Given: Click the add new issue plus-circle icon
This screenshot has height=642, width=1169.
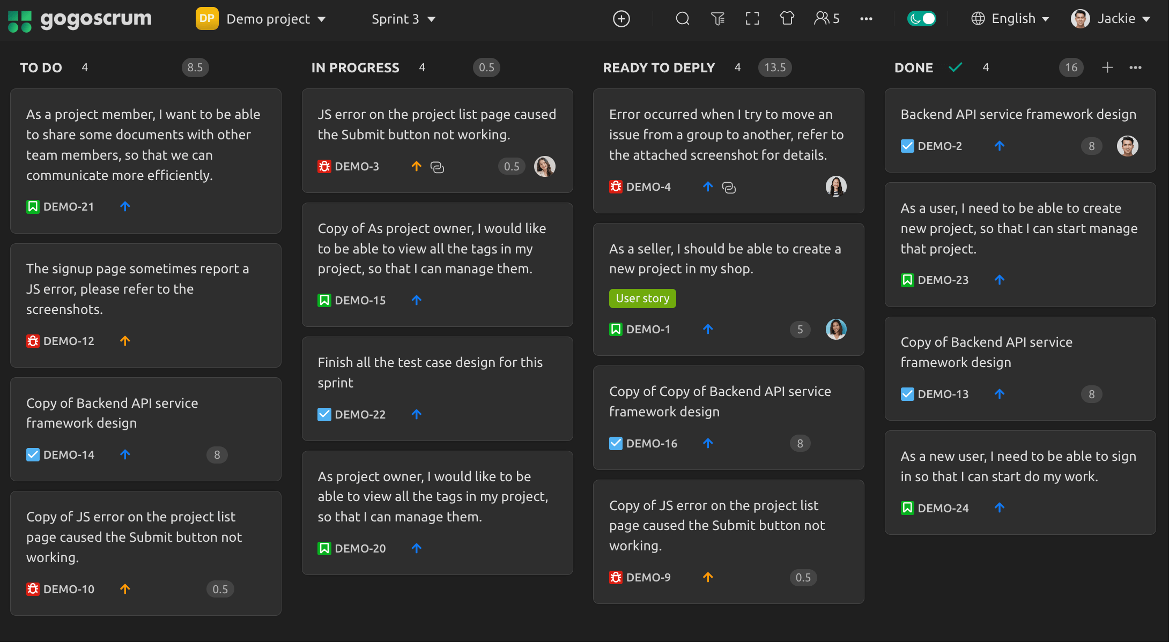Looking at the screenshot, I should pos(621,19).
